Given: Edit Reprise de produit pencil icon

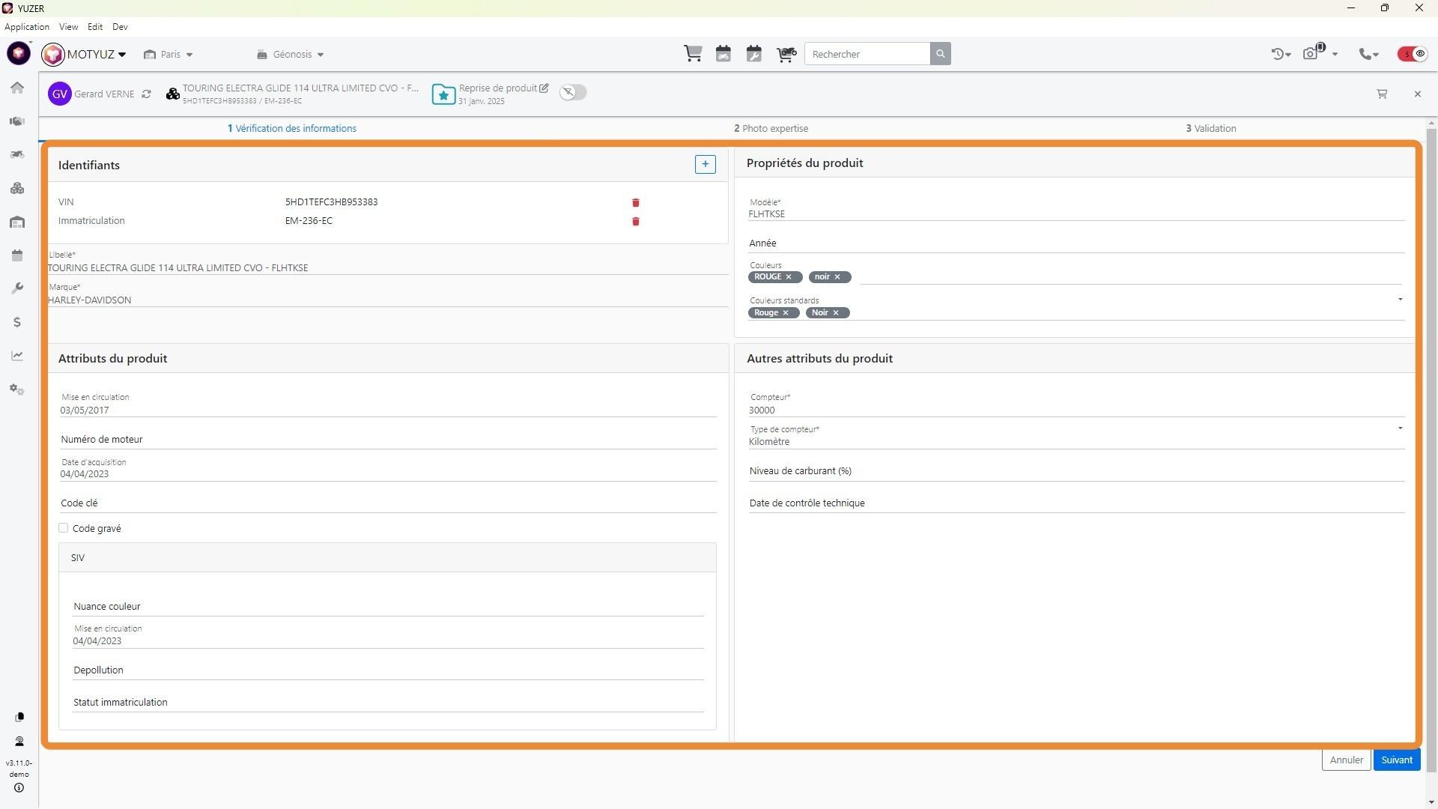Looking at the screenshot, I should pos(544,88).
